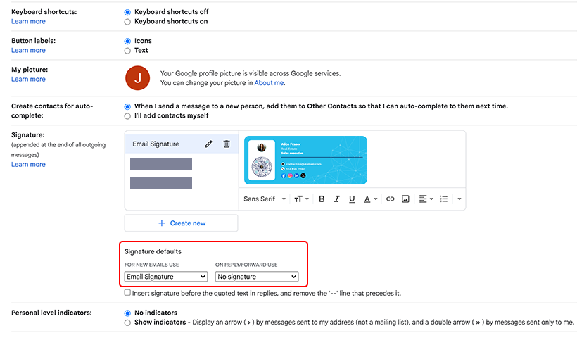The height and width of the screenshot is (338, 577).
Task: Select Email Signature in signature list
Action: (x=182, y=144)
